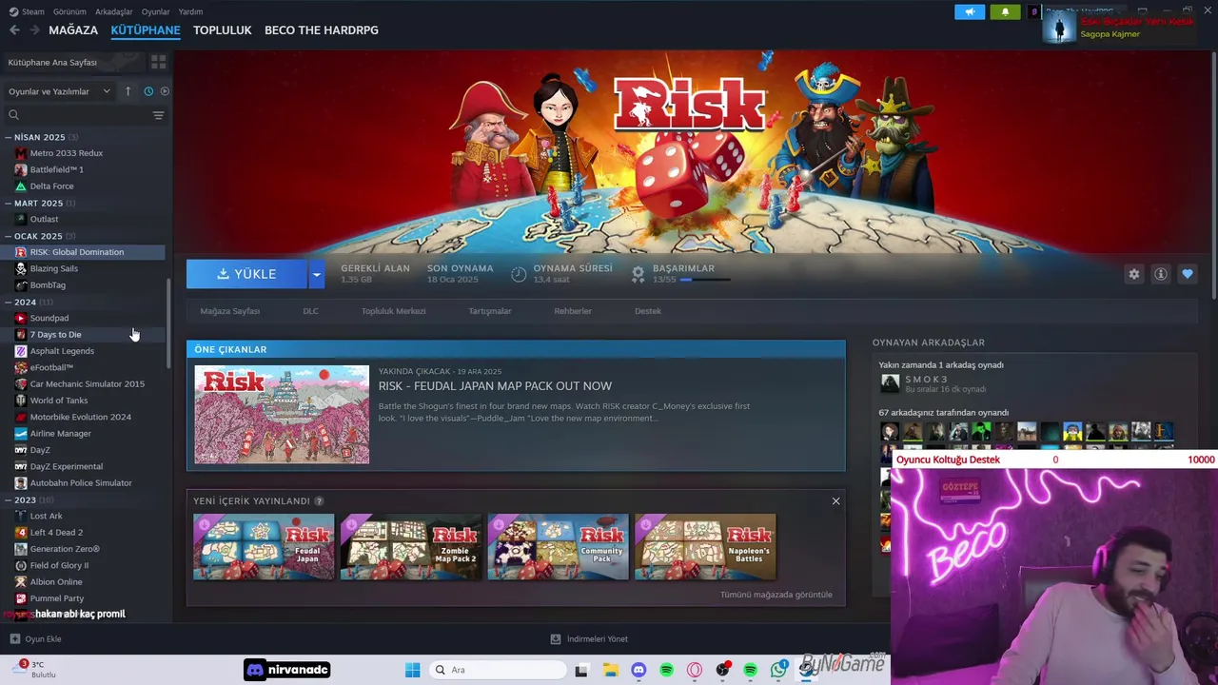This screenshot has height=685, width=1218.
Task: Click the help icon next to Yeni İçerik Yayınlandı
Action: tap(319, 501)
